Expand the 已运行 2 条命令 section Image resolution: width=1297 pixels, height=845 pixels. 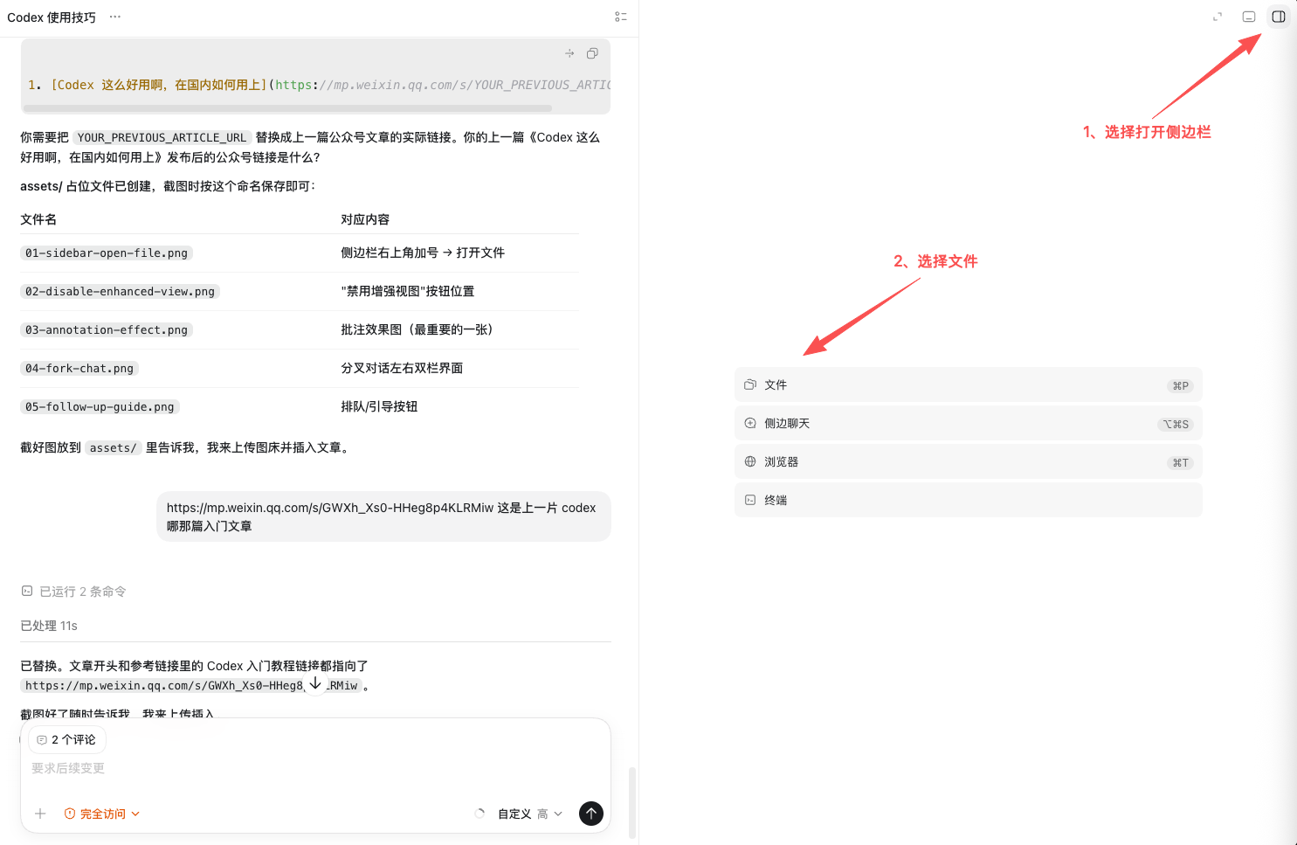(73, 592)
